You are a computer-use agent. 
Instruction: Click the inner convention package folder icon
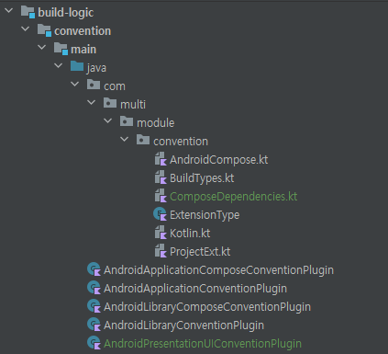pyautogui.click(x=143, y=140)
